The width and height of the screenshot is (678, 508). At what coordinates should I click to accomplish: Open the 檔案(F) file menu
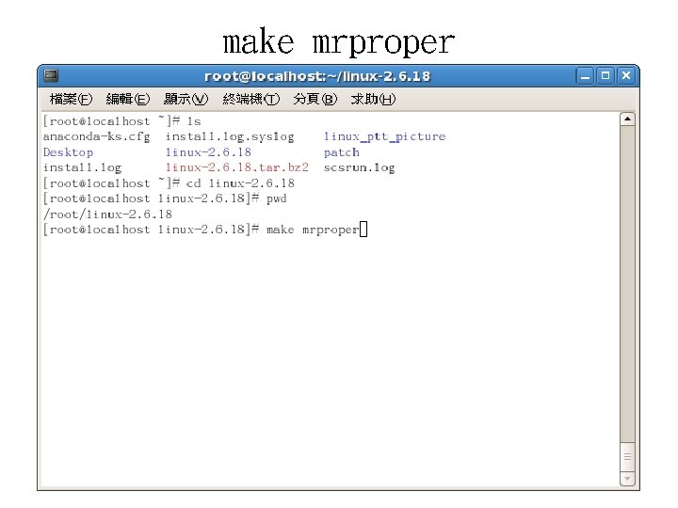pos(71,99)
